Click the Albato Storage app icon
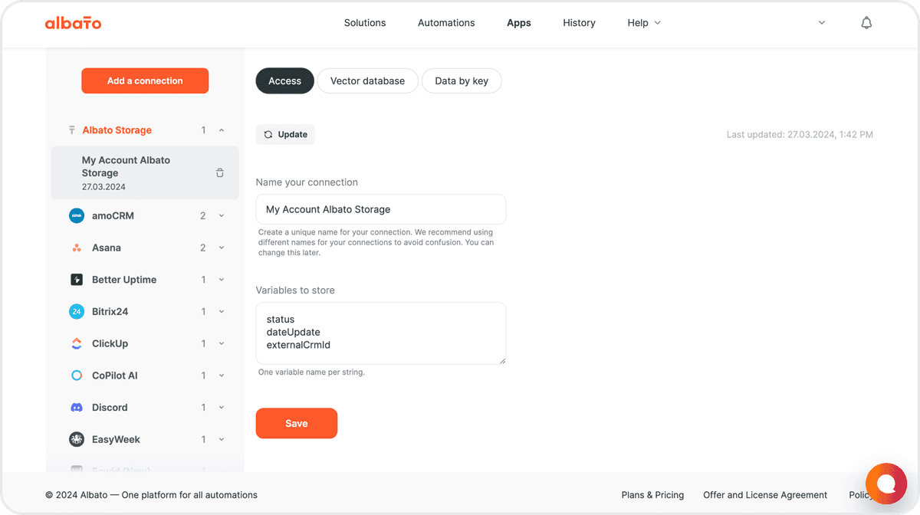 tap(71, 130)
